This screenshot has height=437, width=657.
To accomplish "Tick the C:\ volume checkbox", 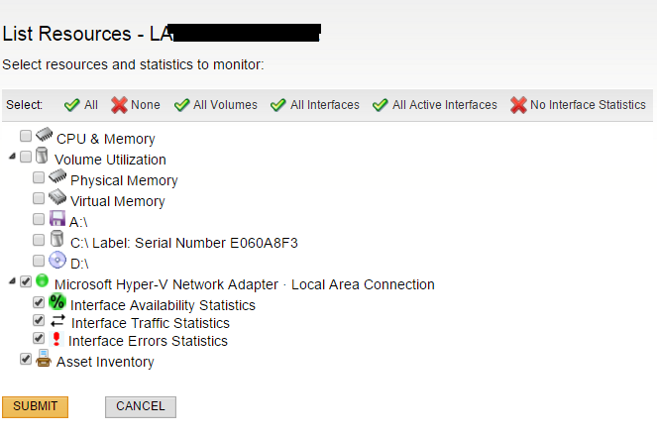I will click(x=39, y=240).
